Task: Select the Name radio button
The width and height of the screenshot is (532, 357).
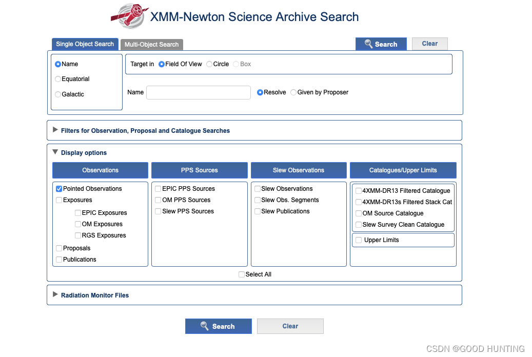Action: (58, 64)
